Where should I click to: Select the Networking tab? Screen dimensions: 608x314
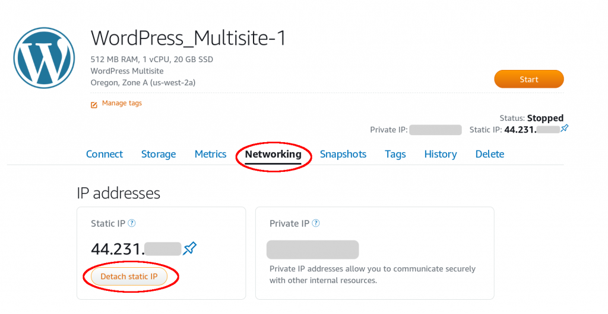(273, 154)
